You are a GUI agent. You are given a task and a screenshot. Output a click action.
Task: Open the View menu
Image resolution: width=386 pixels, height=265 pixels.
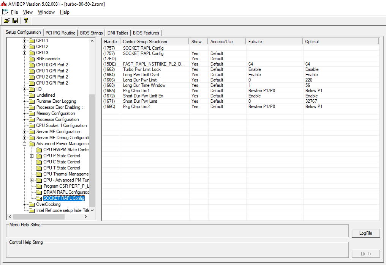point(28,12)
